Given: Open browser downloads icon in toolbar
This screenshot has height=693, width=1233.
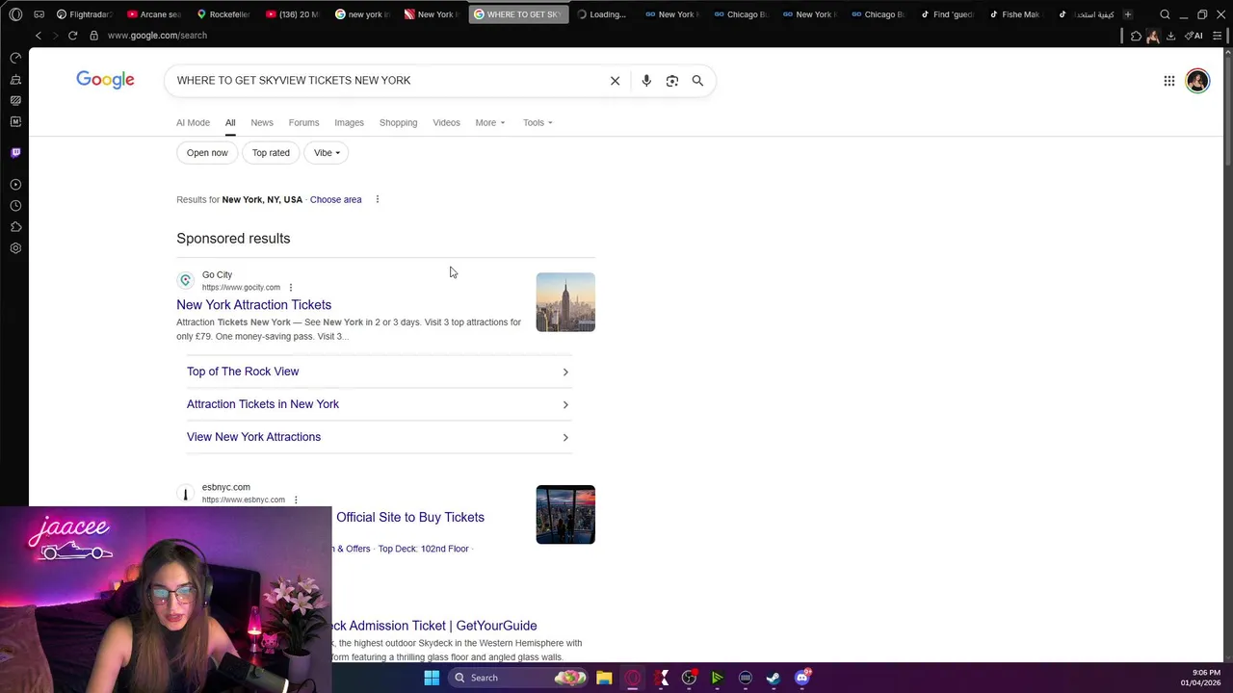Looking at the screenshot, I should coord(1170,36).
